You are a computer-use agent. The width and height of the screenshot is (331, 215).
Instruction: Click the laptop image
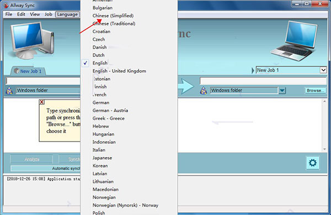coord(294,41)
